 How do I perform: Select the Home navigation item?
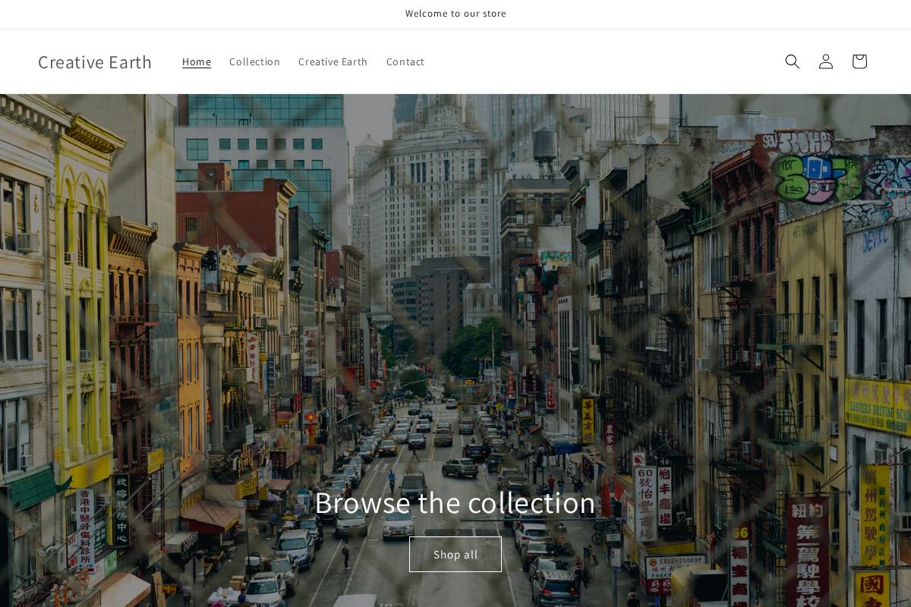click(x=197, y=61)
